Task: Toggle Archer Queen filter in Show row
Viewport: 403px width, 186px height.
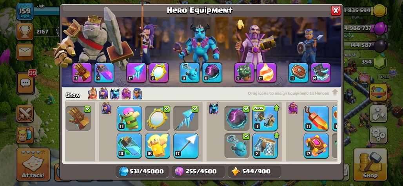Action: [x=103, y=94]
